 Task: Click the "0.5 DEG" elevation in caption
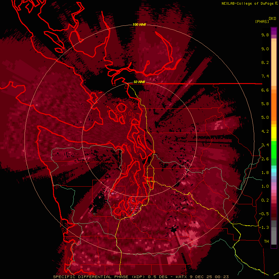pyautogui.click(x=157, y=277)
